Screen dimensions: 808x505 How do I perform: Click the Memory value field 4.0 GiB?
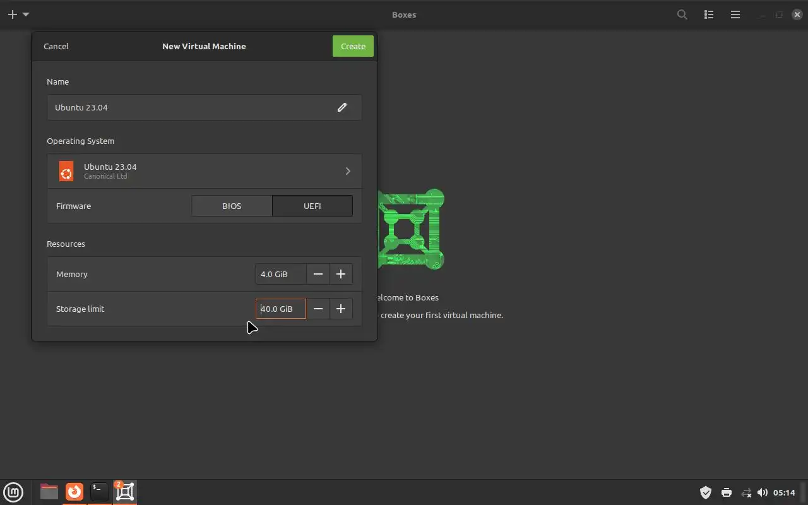[x=281, y=274]
